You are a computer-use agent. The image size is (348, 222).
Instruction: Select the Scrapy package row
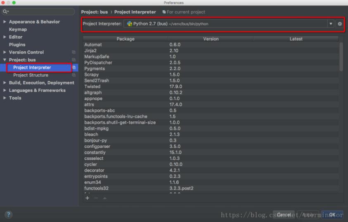point(211,75)
